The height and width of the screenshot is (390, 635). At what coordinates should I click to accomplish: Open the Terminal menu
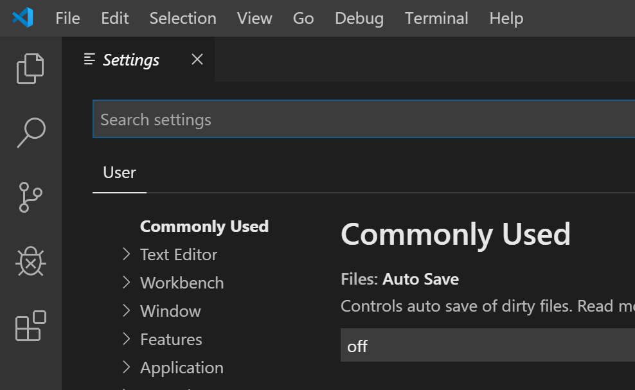436,18
